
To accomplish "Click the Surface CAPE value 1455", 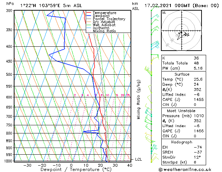I will coord(199,99).
